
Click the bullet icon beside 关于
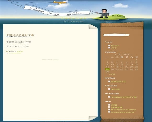click(x=109, y=48)
